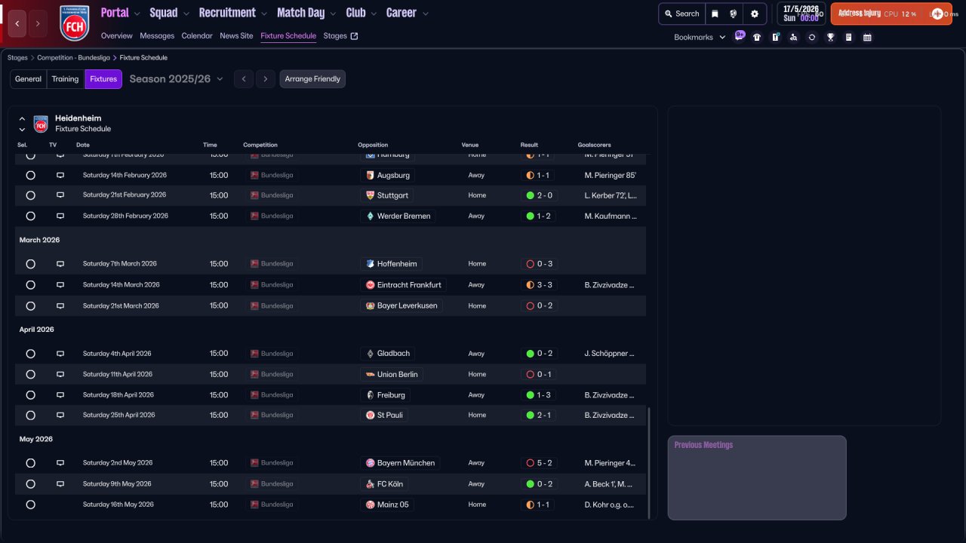Image resolution: width=966 pixels, height=543 pixels.
Task: Open the bookmark icon beside Search
Action: pos(715,14)
